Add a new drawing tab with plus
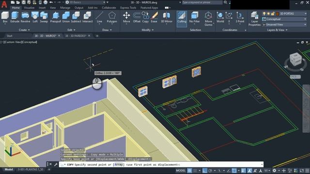 [97, 36]
